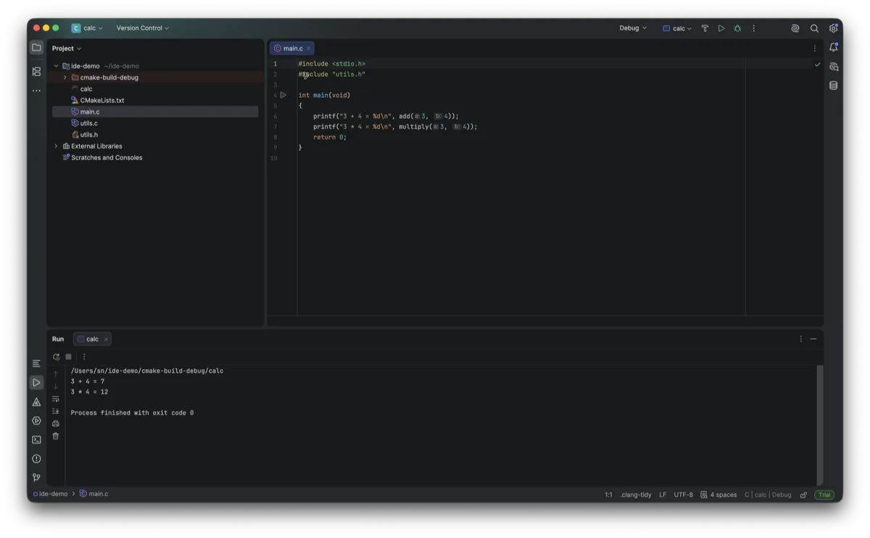Click the 1:1 cursor position indicator
Viewport: 870px width, 538px height.
coord(608,495)
